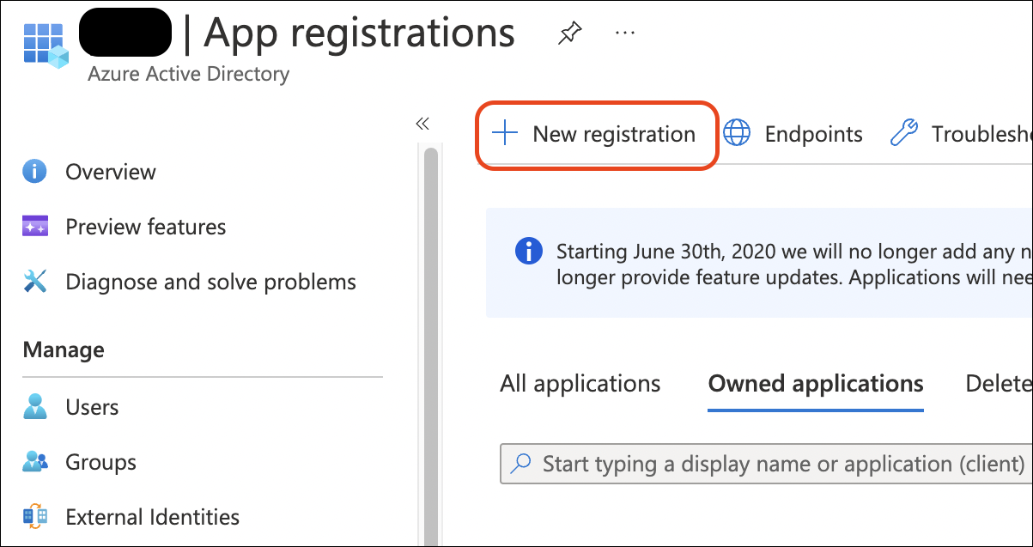Image resolution: width=1033 pixels, height=547 pixels.
Task: Select the Users icon in the sidebar
Action: 34,406
